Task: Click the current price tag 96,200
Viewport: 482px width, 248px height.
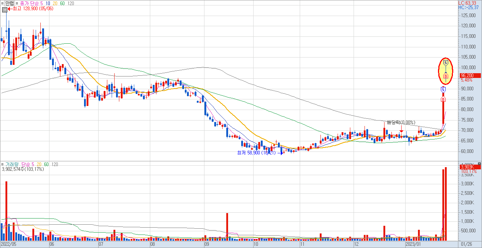Action: (x=470, y=76)
